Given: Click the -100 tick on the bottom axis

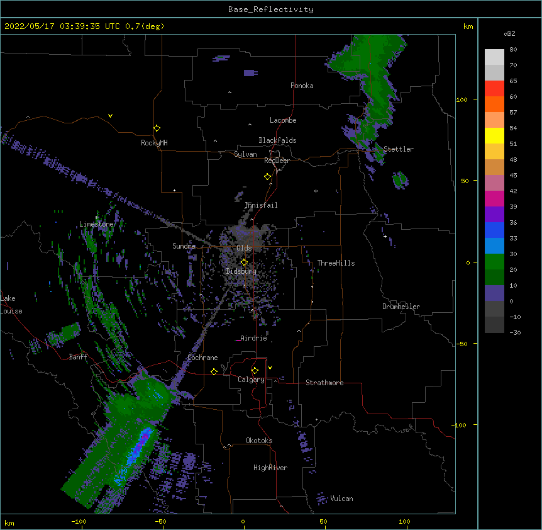Looking at the screenshot, I should (79, 521).
